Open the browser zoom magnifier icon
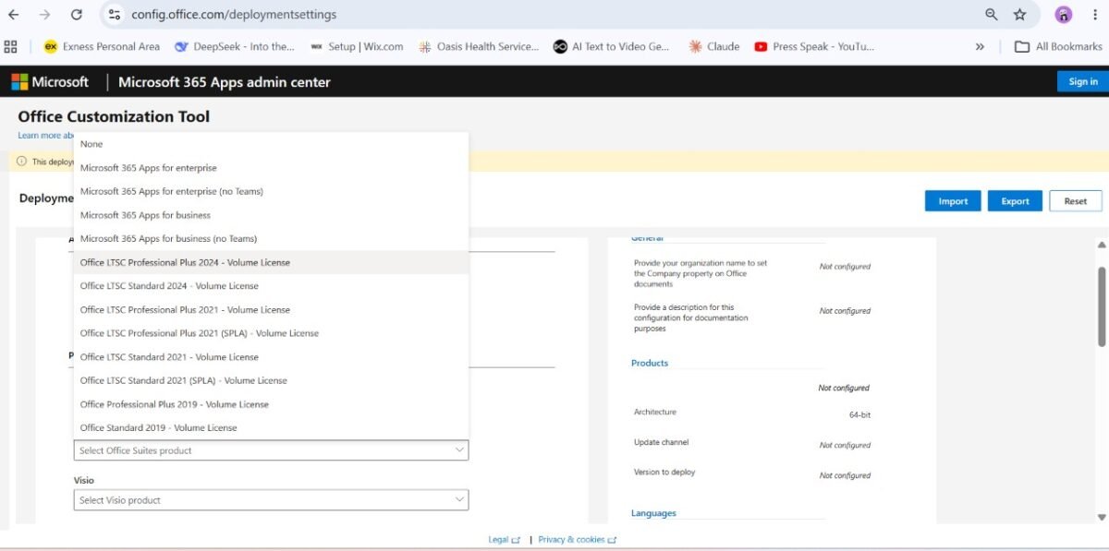The height and width of the screenshot is (551, 1109). [992, 15]
